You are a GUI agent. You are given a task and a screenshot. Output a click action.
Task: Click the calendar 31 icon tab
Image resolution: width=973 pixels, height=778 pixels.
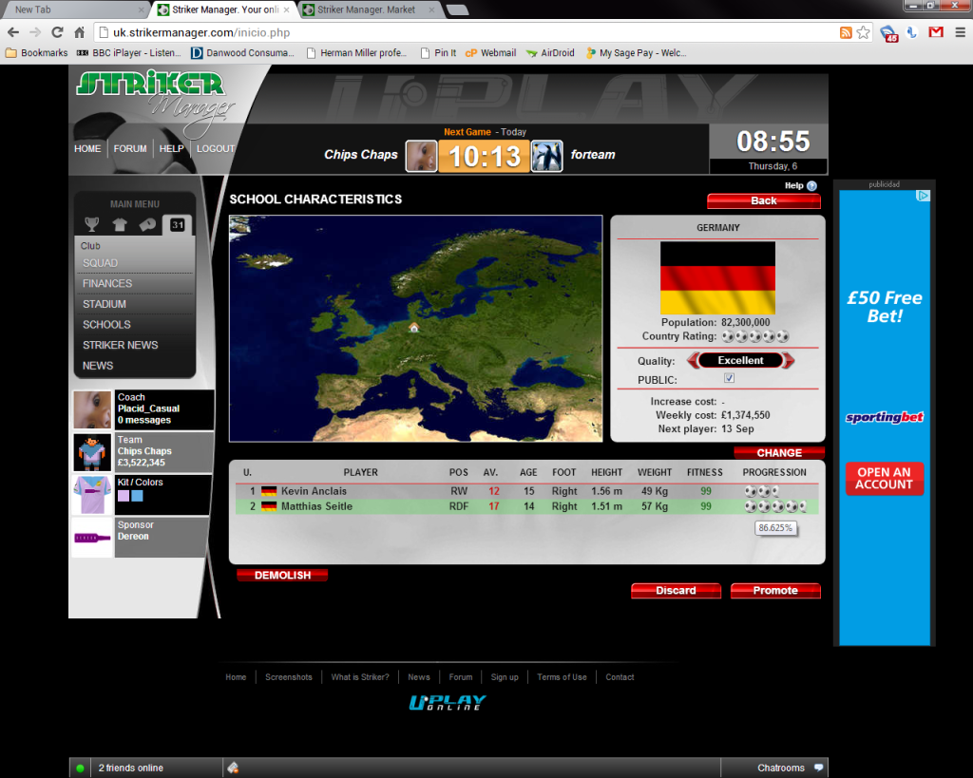point(177,225)
